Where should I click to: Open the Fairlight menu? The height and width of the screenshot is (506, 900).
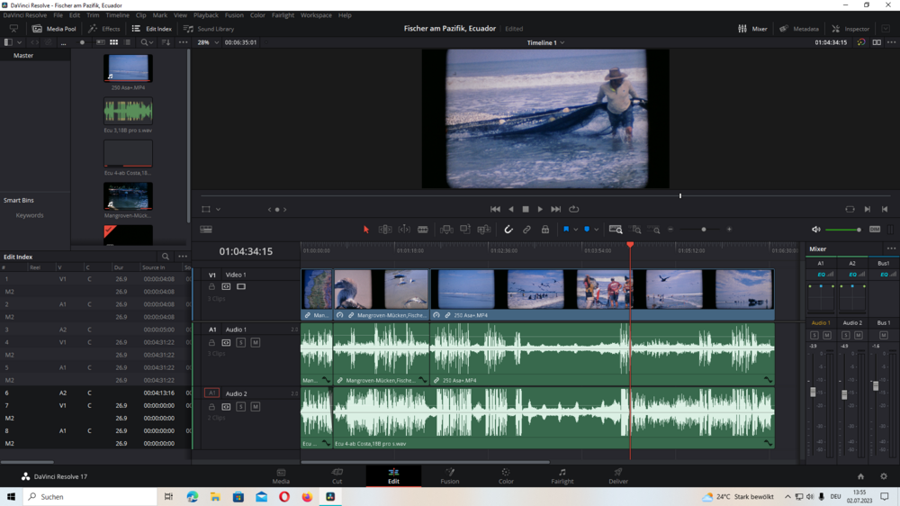283,15
